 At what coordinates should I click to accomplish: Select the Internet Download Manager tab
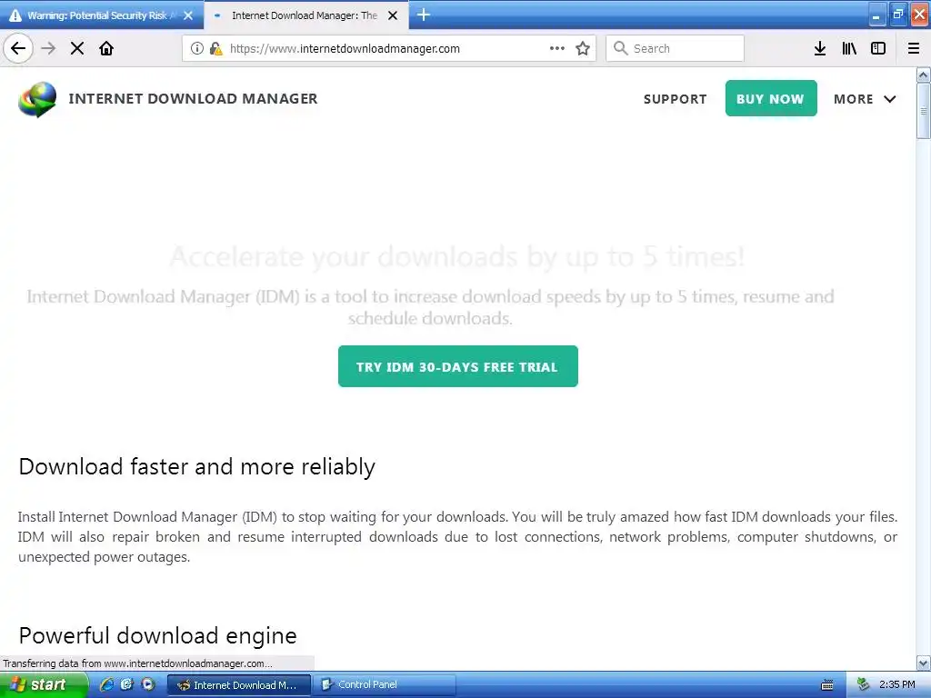305,15
